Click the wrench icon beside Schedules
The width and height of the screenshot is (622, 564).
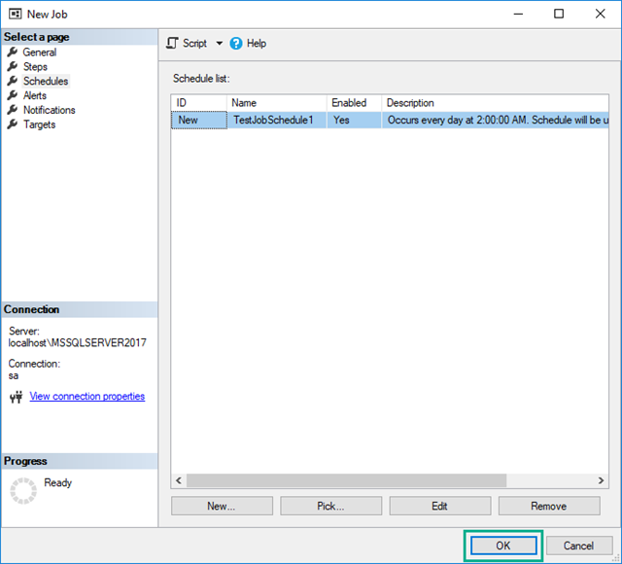[13, 82]
